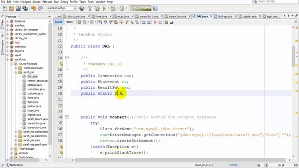Screen dimensions: 299x168
Task: Open Debug Project dropdown arrow
Action: coord(117,8)
